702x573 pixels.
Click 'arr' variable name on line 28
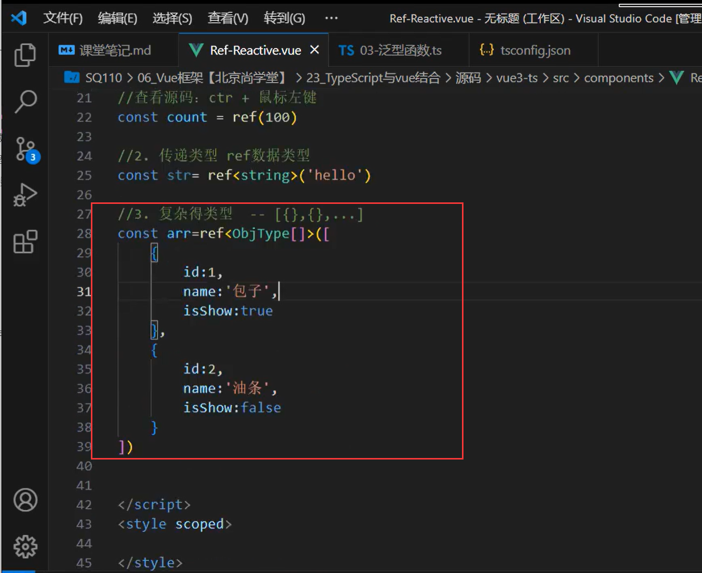pyautogui.click(x=179, y=234)
